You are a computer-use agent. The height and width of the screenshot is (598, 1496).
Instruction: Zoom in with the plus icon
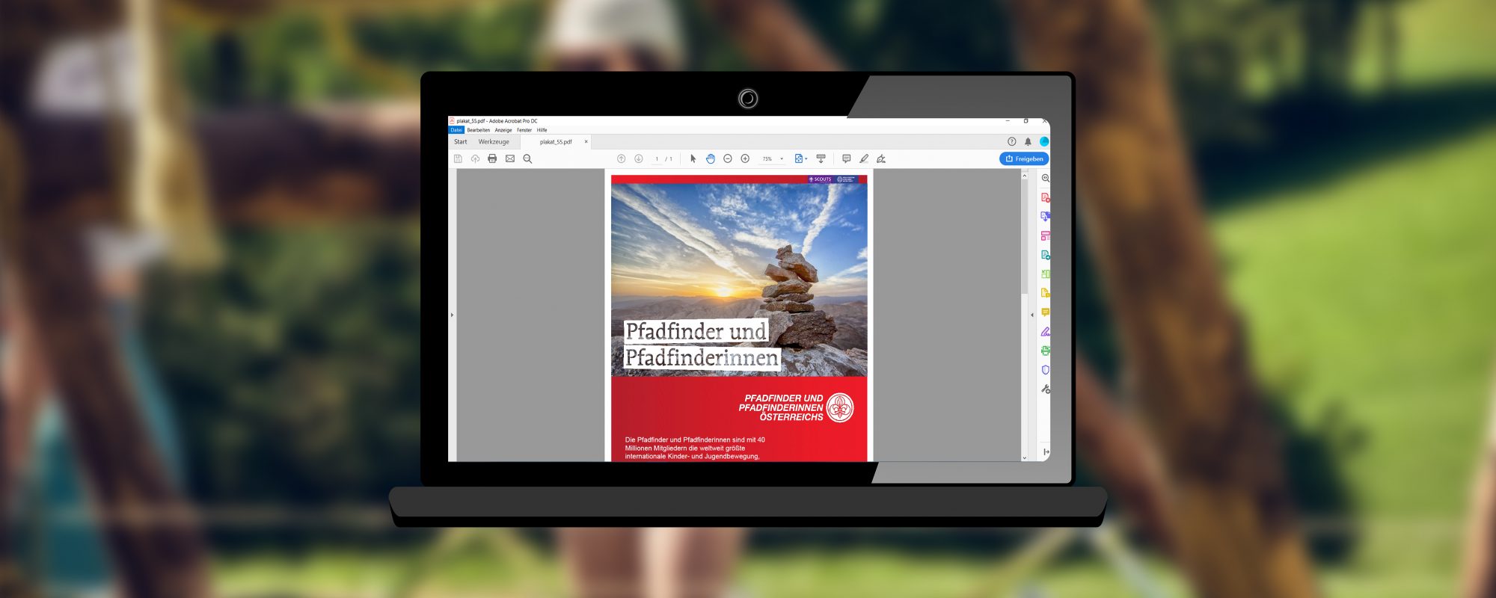pyautogui.click(x=745, y=158)
